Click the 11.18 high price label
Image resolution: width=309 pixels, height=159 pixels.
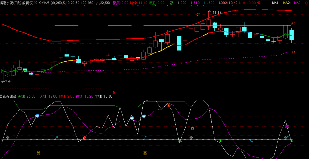coord(217,13)
